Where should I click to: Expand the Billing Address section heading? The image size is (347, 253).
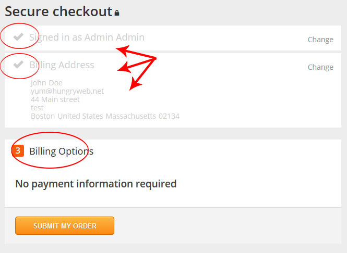[x=62, y=65]
